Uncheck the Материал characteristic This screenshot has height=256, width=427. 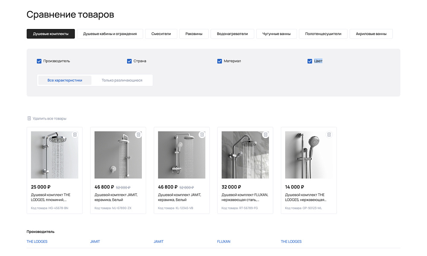(x=219, y=61)
